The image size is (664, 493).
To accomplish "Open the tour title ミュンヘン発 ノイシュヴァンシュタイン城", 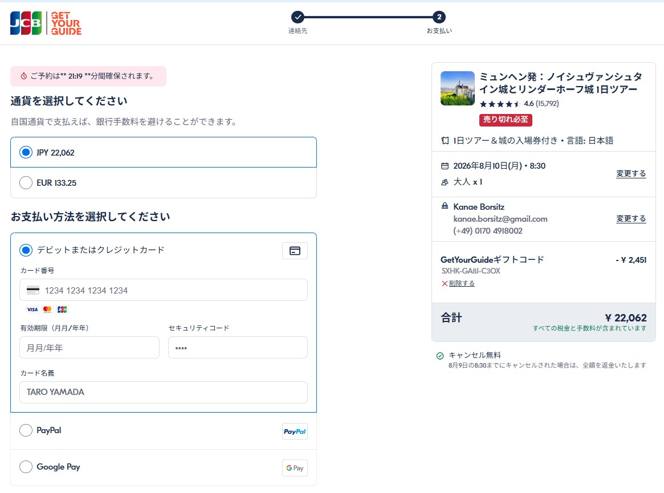I will click(x=560, y=83).
